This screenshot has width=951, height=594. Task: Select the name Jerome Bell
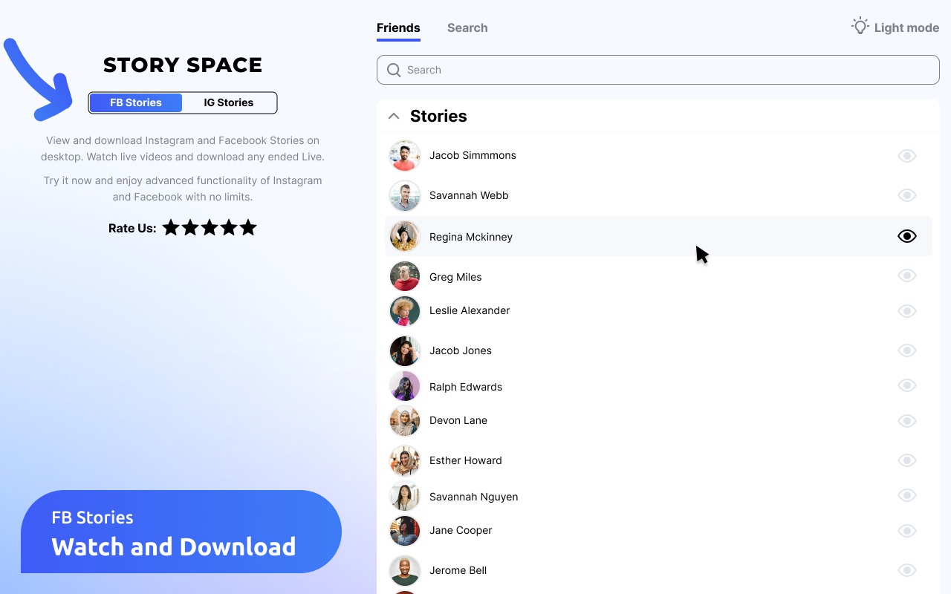(x=458, y=570)
